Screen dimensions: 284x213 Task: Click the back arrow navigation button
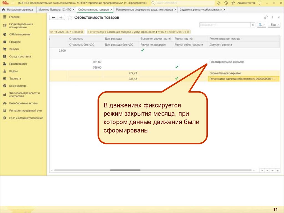pyautogui.click(x=53, y=17)
